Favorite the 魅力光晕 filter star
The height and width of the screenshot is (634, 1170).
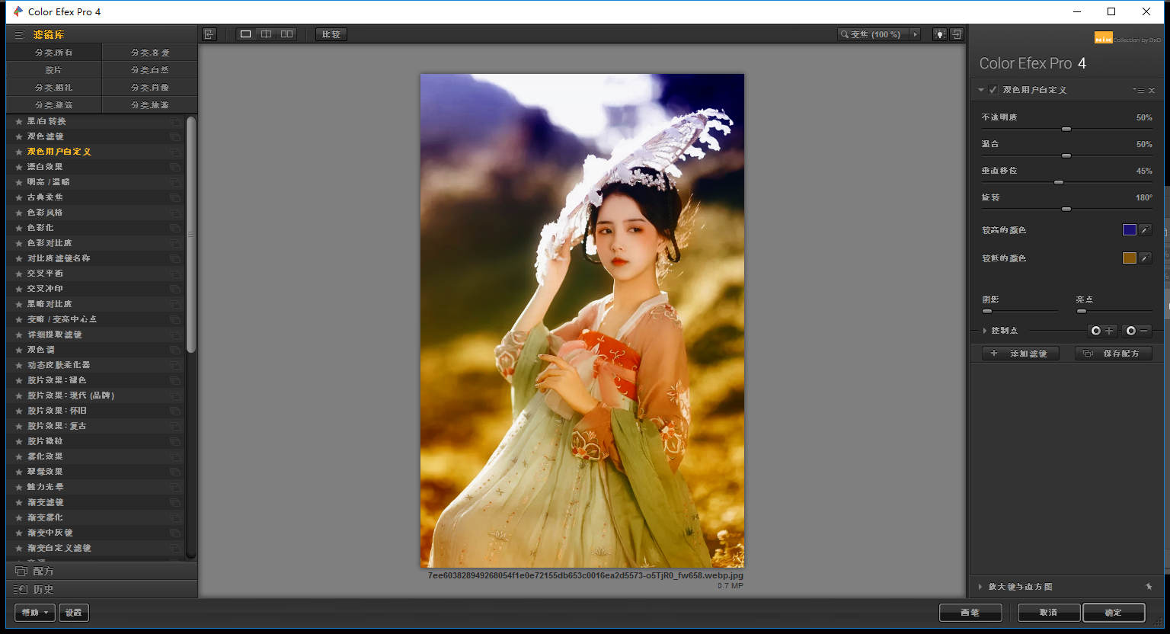pos(19,487)
